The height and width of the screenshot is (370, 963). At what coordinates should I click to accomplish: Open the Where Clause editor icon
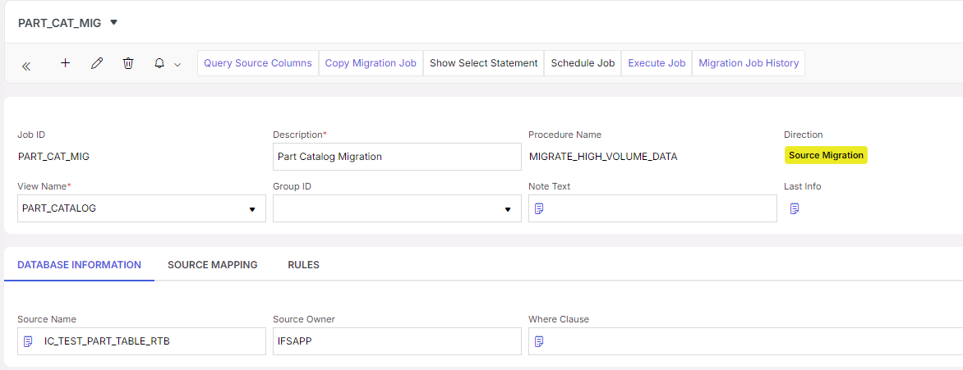click(539, 341)
